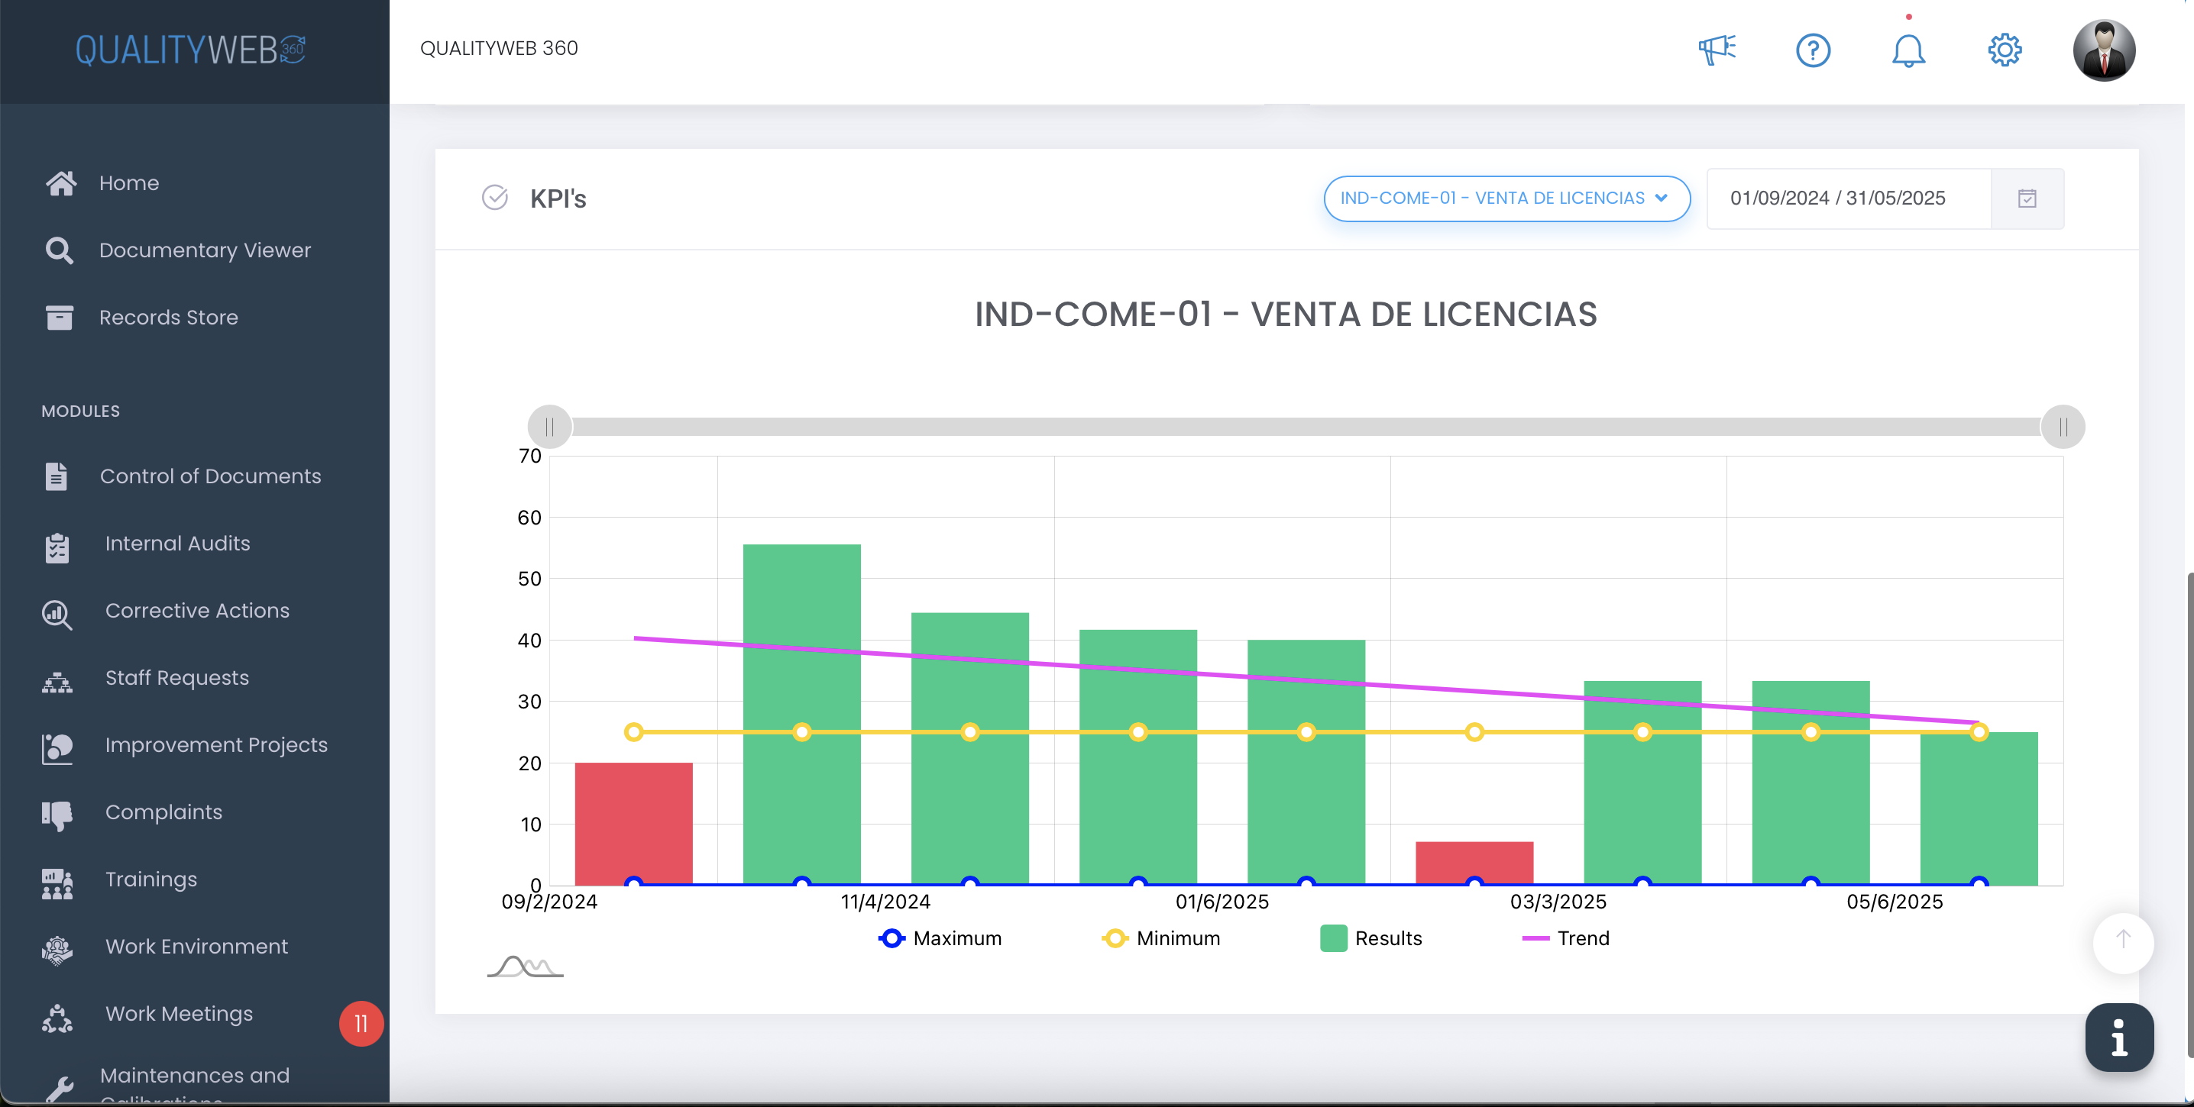The height and width of the screenshot is (1107, 2194).
Task: Open the settings gear icon
Action: pos(2004,50)
